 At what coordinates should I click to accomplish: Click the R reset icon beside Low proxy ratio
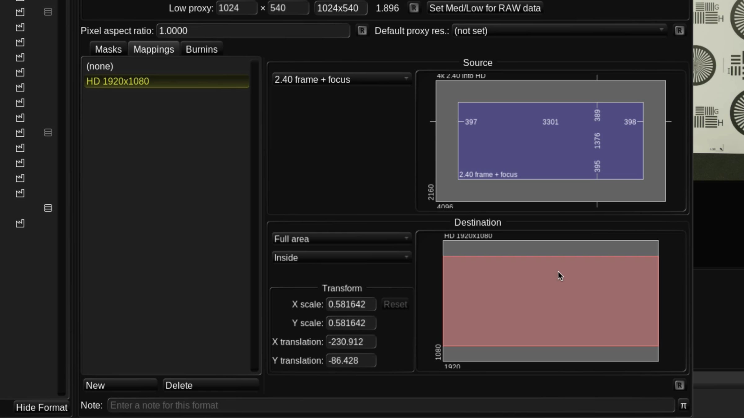pyautogui.click(x=414, y=8)
